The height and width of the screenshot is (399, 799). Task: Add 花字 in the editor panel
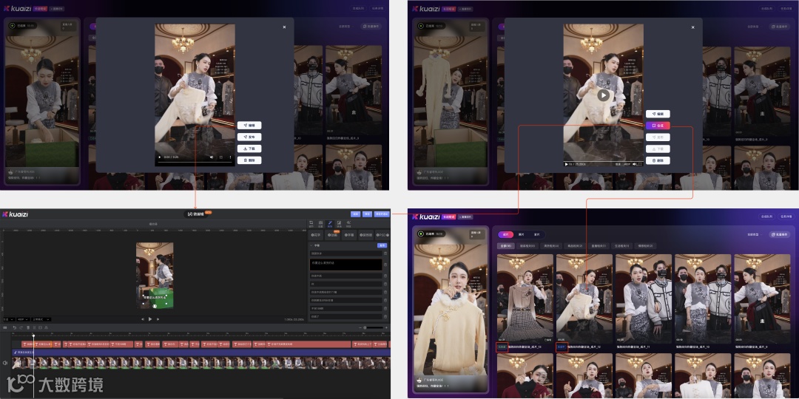(x=317, y=235)
